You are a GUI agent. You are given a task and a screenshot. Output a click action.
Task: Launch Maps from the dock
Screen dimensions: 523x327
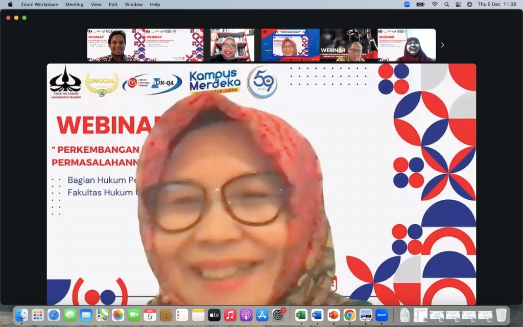102,315
